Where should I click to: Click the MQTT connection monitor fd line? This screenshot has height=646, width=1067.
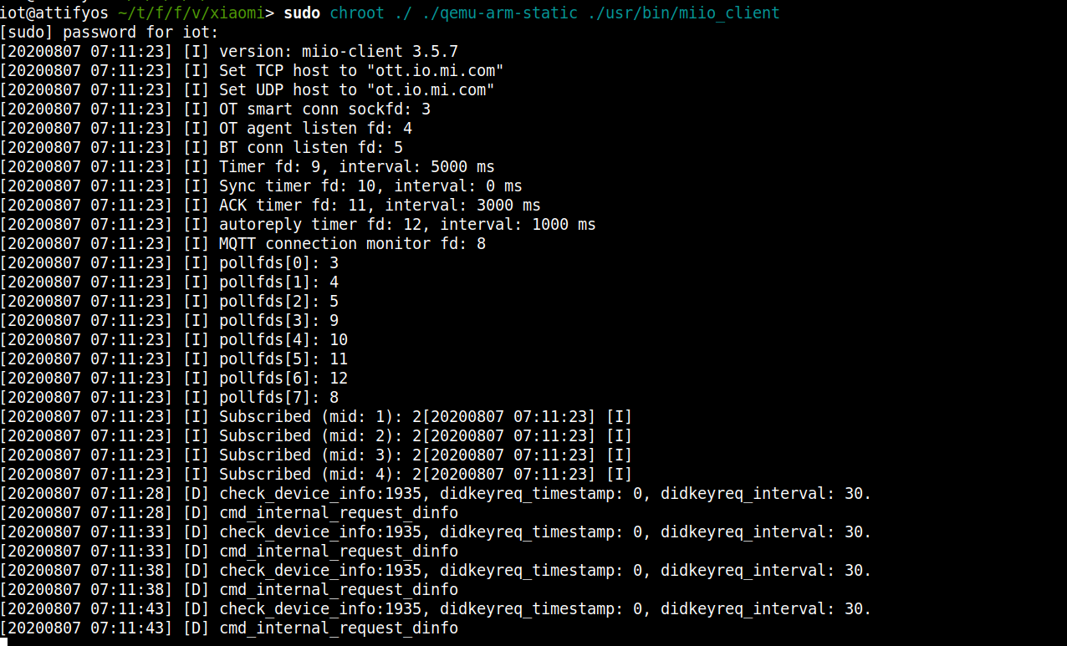click(x=352, y=244)
